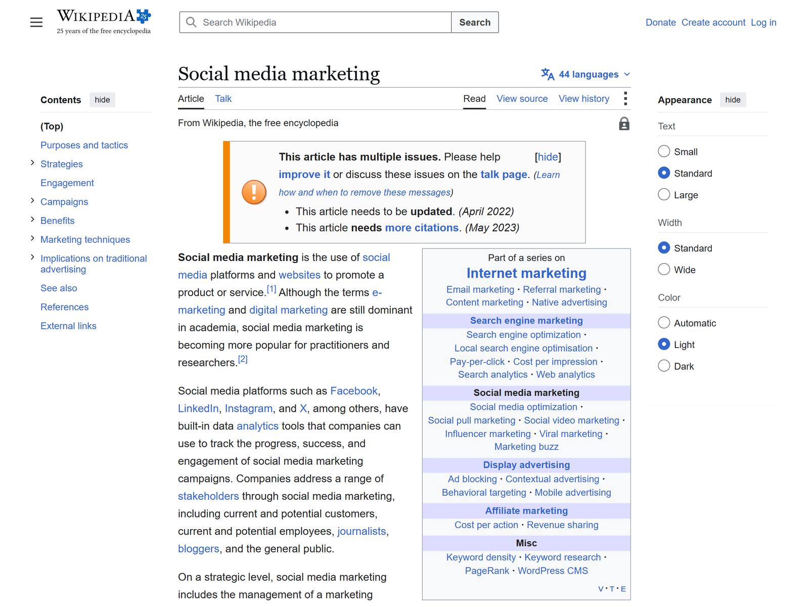Click the languages translate icon
This screenshot has width=809, height=607.
[548, 74]
